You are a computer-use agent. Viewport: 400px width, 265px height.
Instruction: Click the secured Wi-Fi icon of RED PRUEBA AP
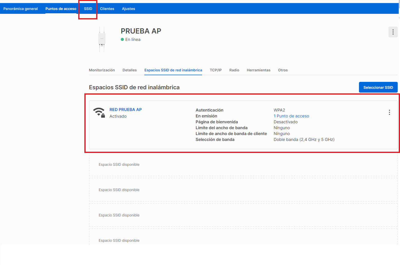pos(99,112)
